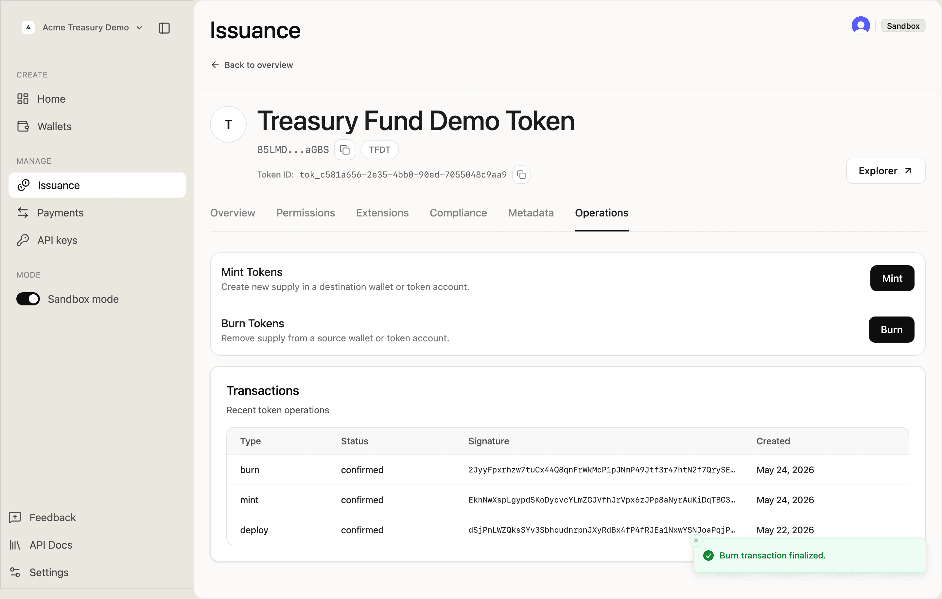Open Home in the sidebar
Image resolution: width=942 pixels, height=599 pixels.
pos(97,99)
